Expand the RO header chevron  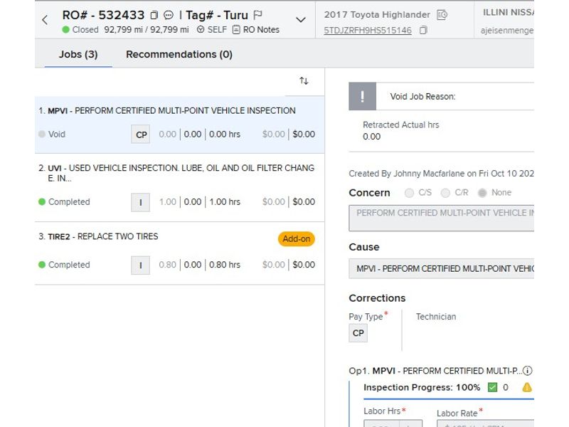(300, 20)
